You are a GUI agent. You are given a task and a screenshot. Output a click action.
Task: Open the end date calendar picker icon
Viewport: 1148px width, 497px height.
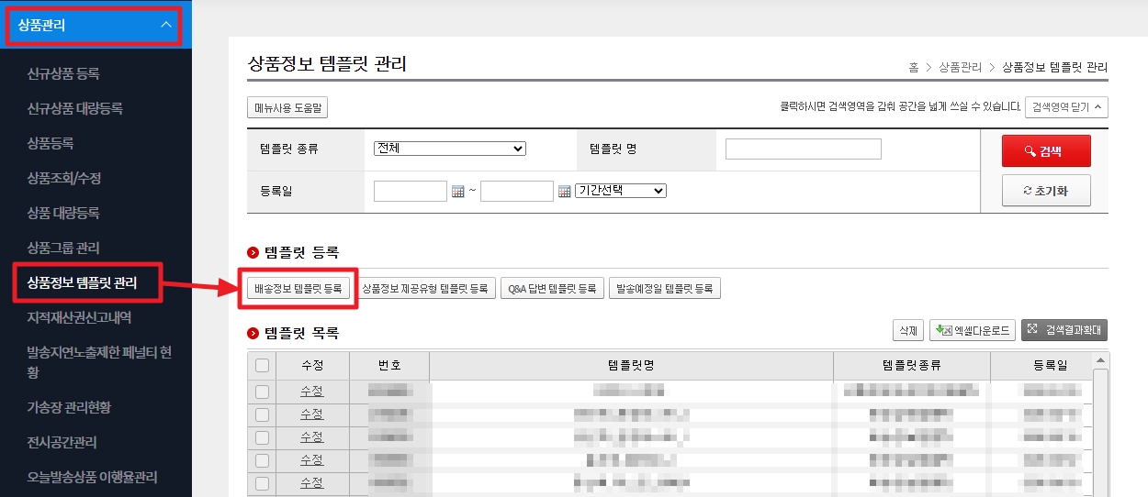(x=565, y=192)
